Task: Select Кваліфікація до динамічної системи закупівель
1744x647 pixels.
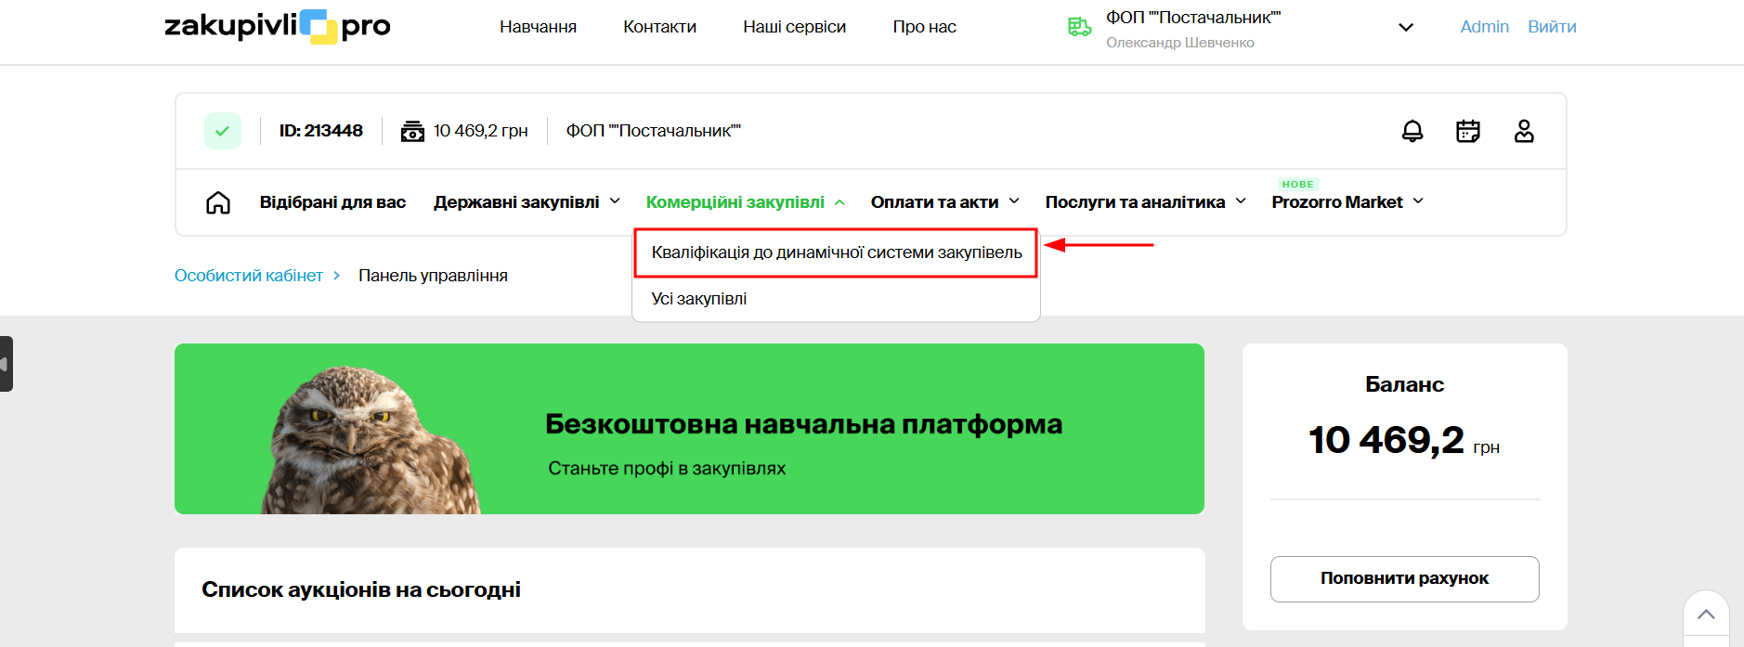Action: pos(836,252)
